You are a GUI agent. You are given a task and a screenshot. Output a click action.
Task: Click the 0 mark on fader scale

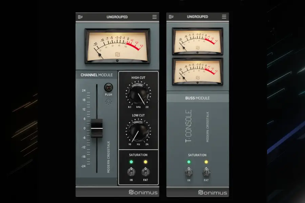pyautogui.click(x=84, y=128)
